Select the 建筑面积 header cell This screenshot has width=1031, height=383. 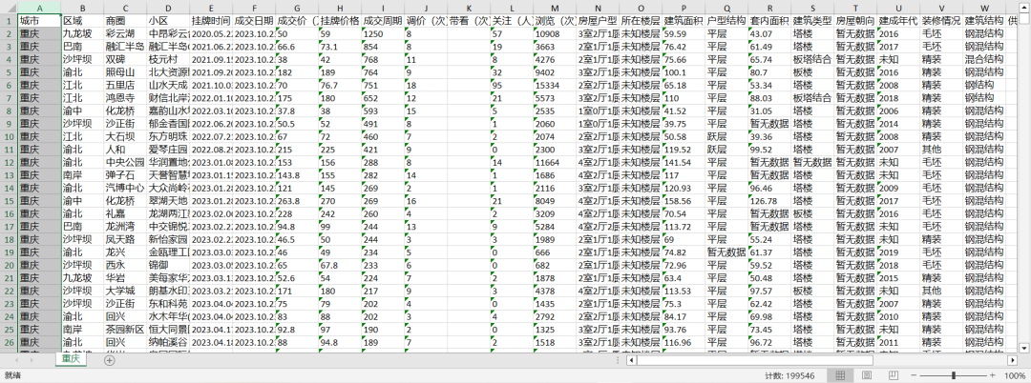pos(684,20)
